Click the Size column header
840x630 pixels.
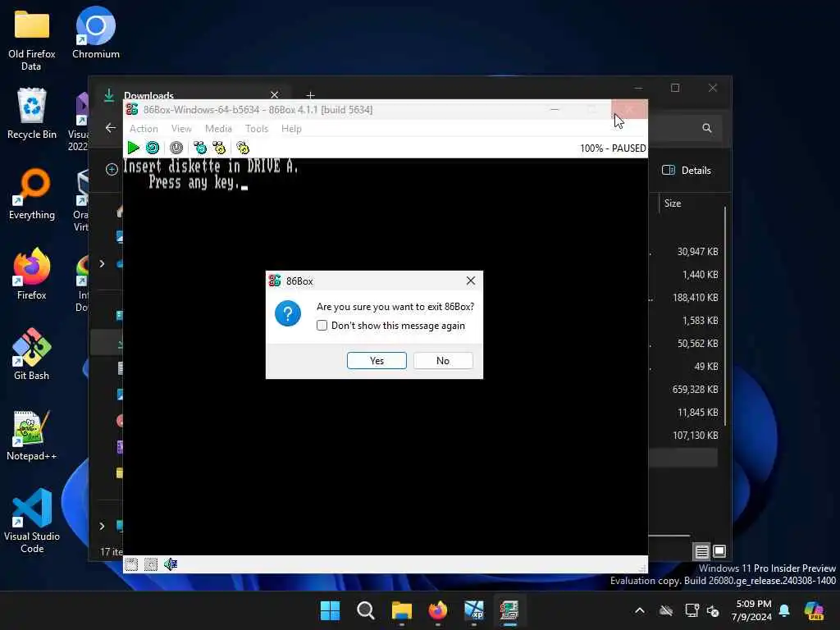pos(673,203)
